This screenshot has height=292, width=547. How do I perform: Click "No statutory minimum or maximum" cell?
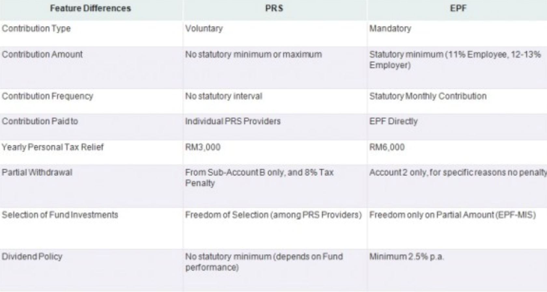tap(253, 54)
